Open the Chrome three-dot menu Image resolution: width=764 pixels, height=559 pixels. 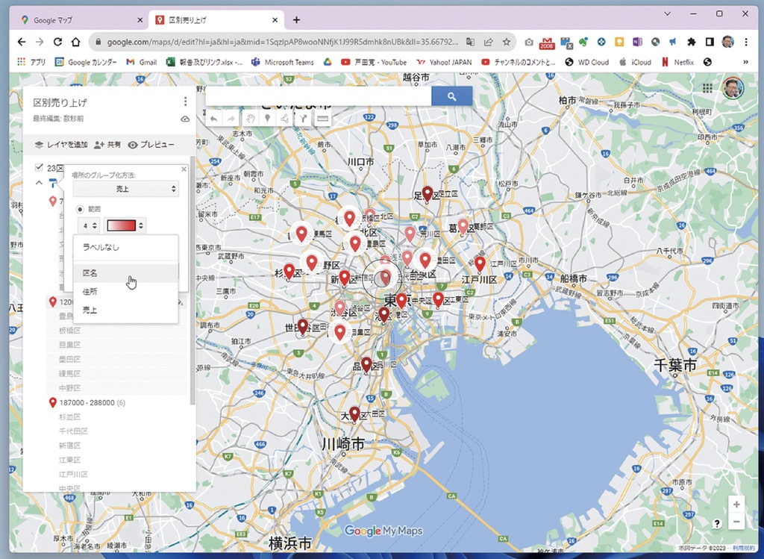pyautogui.click(x=746, y=42)
